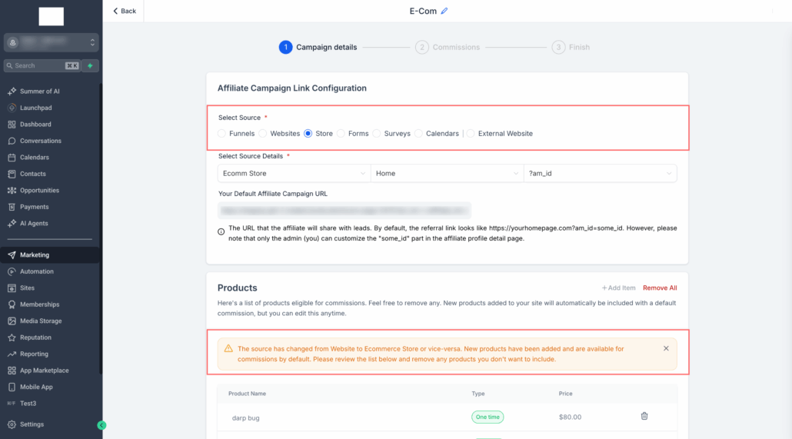Click the green lightning quick-action icon
The image size is (792, 439).
(91, 65)
